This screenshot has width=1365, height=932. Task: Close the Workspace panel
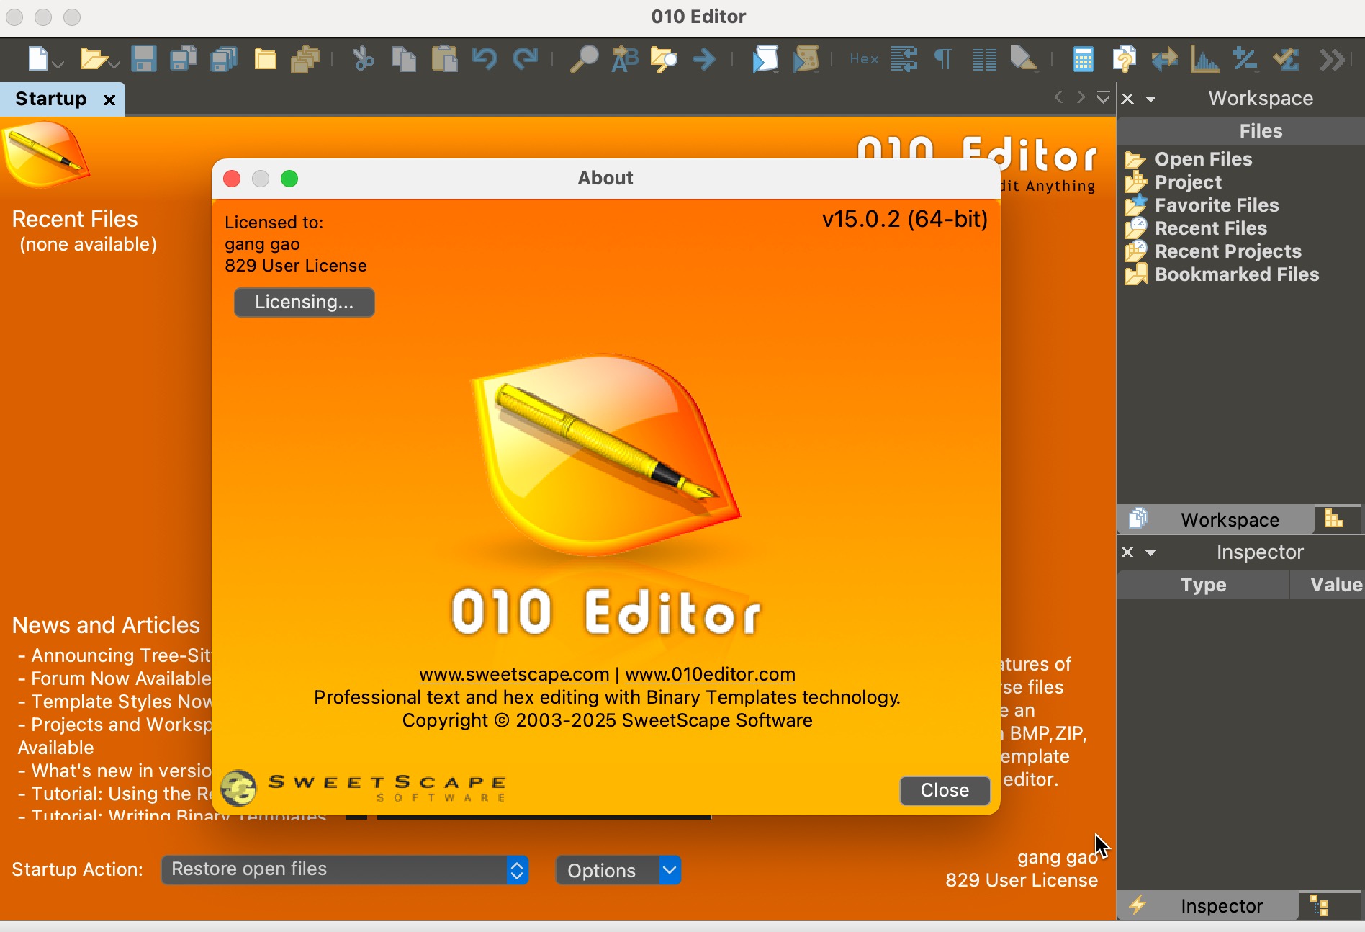1127,99
